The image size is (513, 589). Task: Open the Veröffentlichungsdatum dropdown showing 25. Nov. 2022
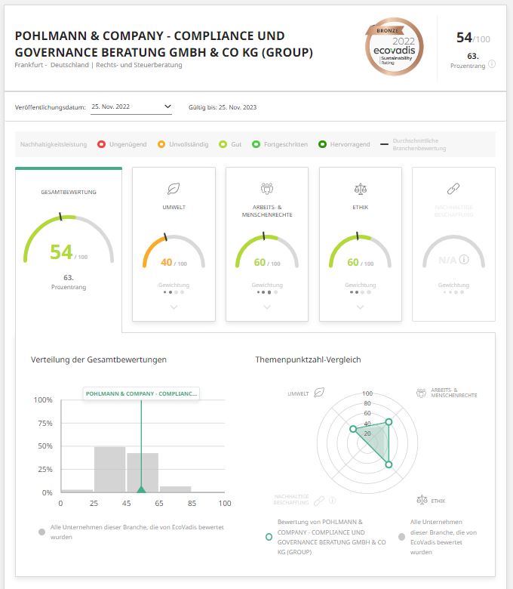131,106
